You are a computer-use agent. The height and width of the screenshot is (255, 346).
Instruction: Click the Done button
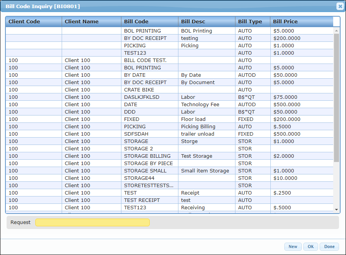(x=329, y=246)
